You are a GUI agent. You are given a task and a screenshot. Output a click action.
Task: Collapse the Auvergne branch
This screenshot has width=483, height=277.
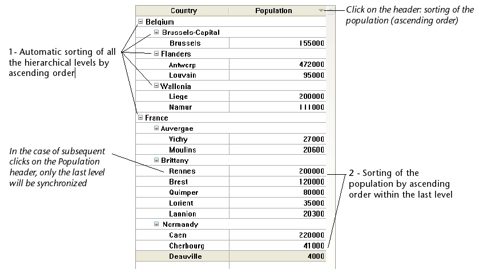click(x=156, y=129)
